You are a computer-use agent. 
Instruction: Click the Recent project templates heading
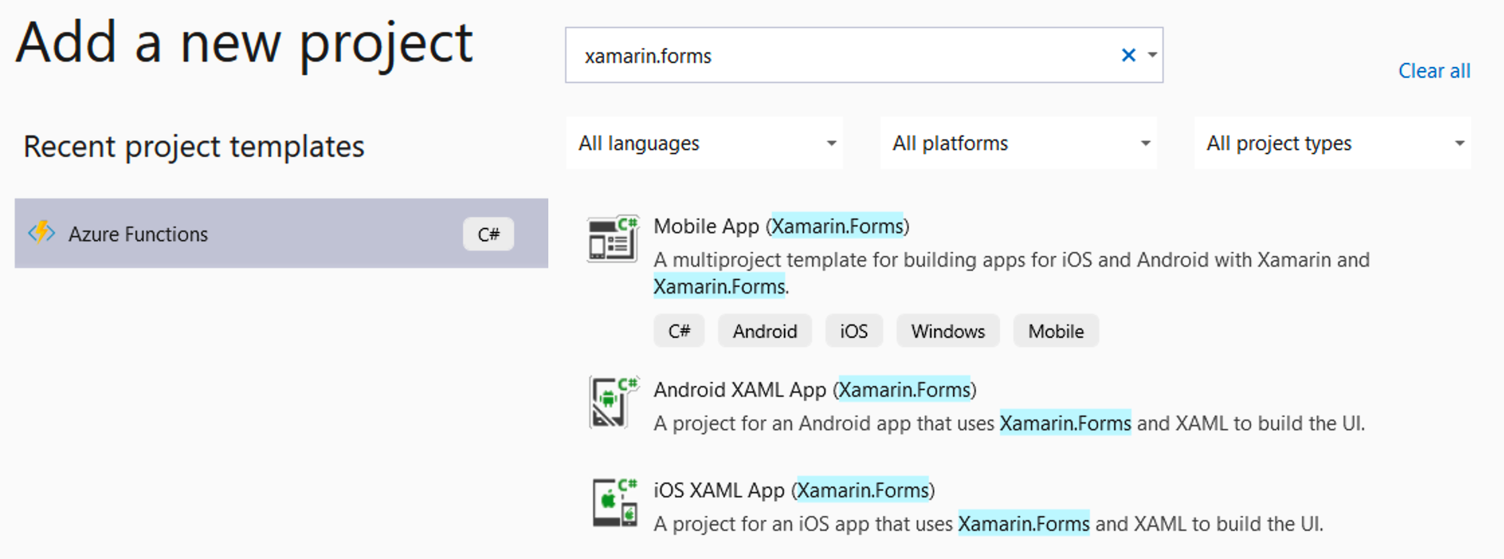[x=194, y=147]
